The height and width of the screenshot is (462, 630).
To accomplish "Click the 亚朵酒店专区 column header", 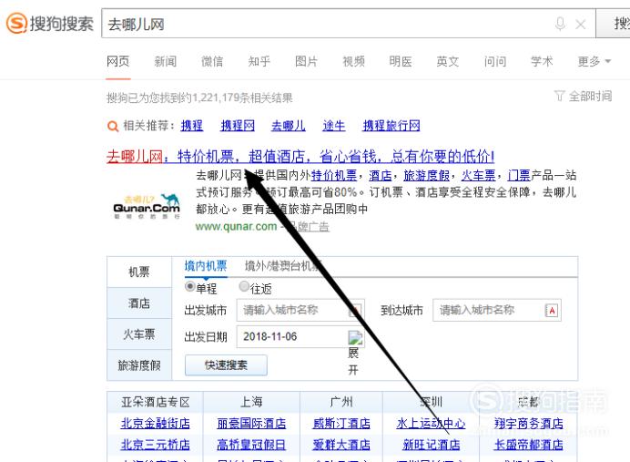I will tap(155, 402).
